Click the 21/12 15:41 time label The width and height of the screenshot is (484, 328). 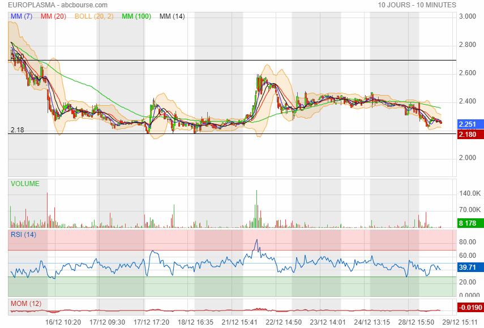point(239,322)
